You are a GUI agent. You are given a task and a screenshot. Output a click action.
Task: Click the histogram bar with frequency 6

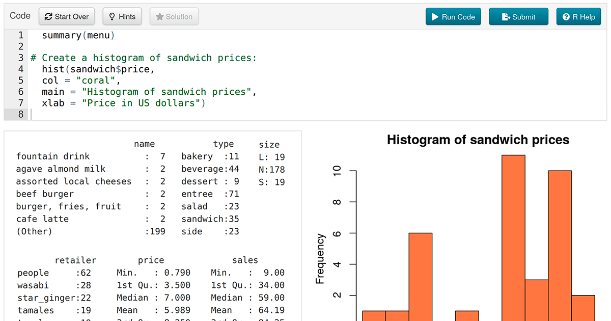point(420,275)
